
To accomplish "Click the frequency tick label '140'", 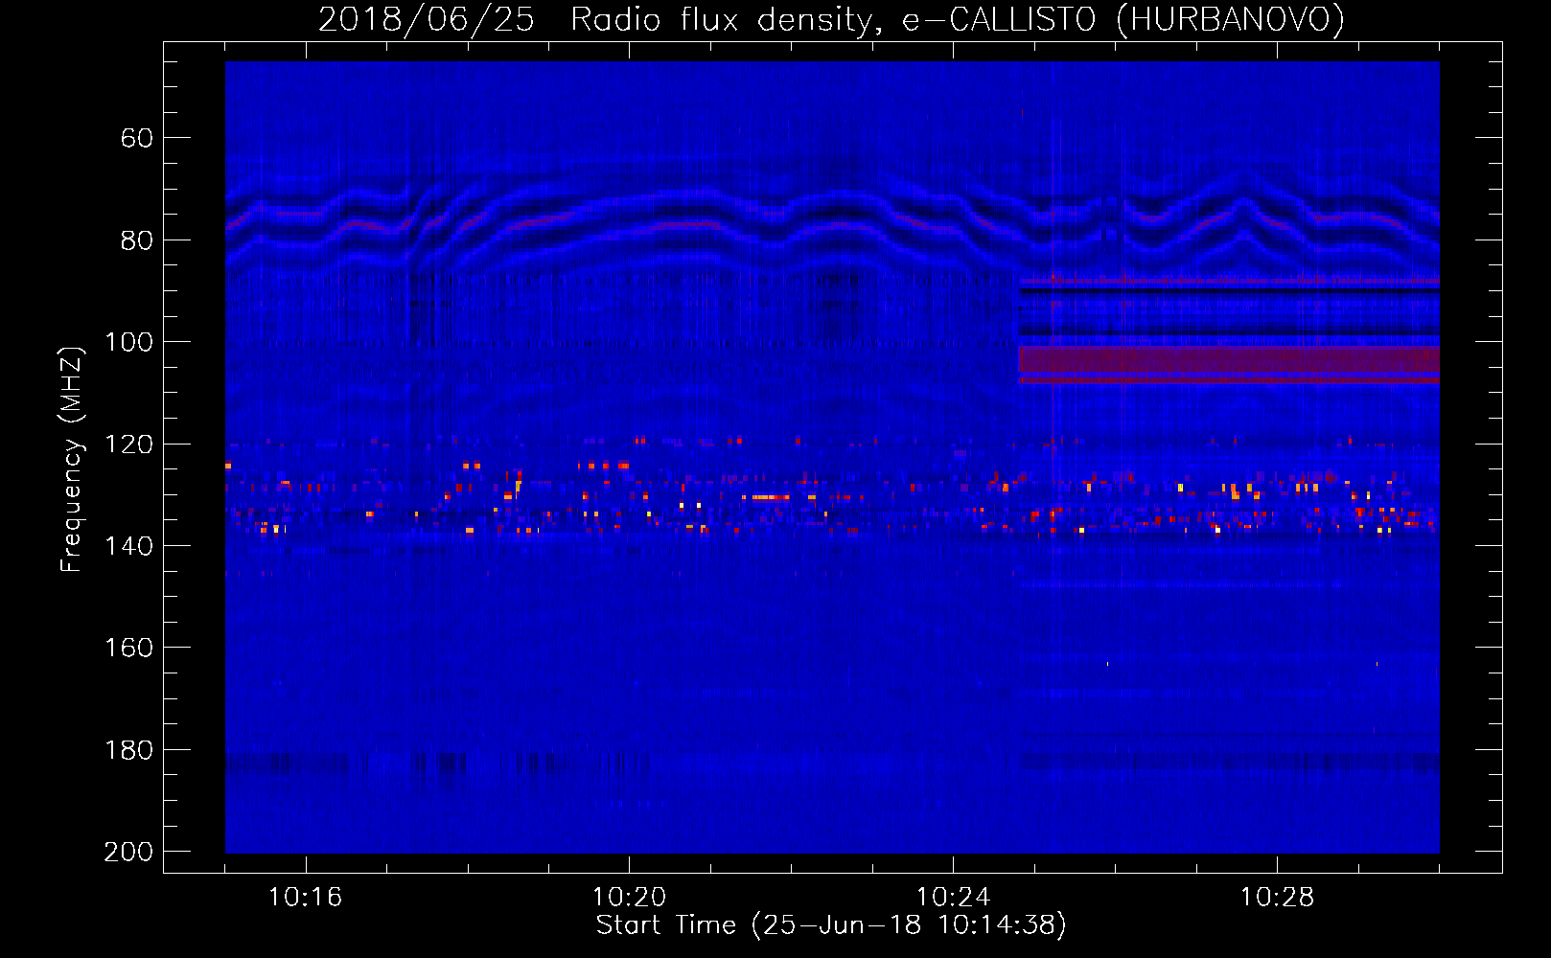I will (128, 546).
